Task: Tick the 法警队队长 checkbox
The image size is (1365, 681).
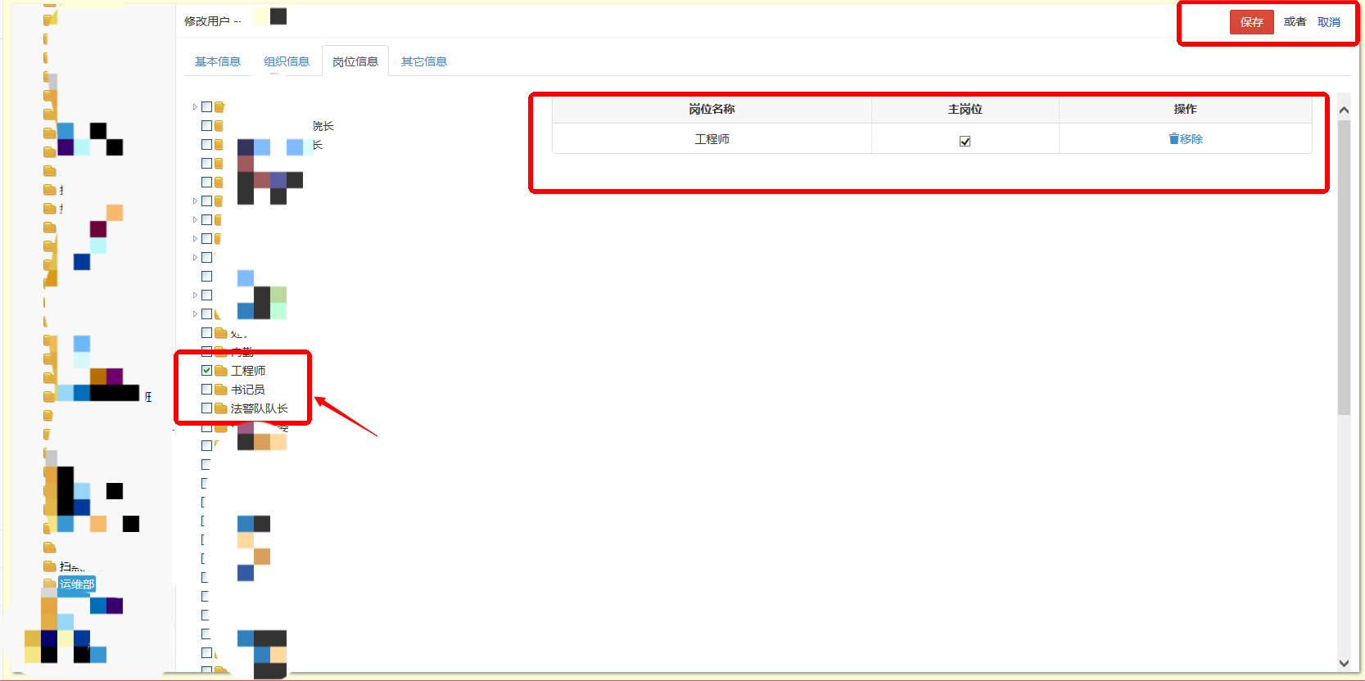Action: [206, 408]
